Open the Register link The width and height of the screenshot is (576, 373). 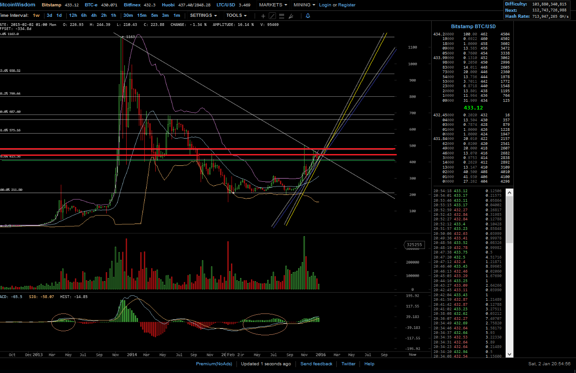(x=347, y=5)
